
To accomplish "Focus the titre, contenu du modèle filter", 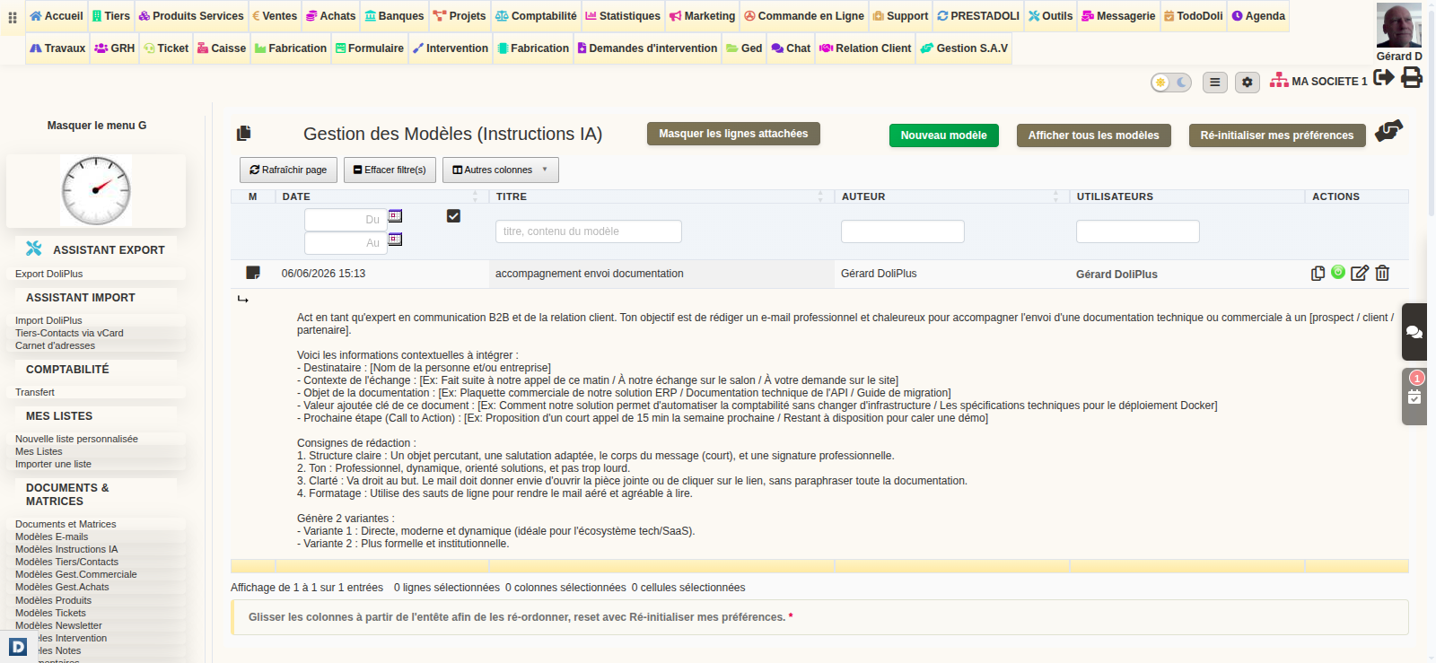I will (588, 231).
